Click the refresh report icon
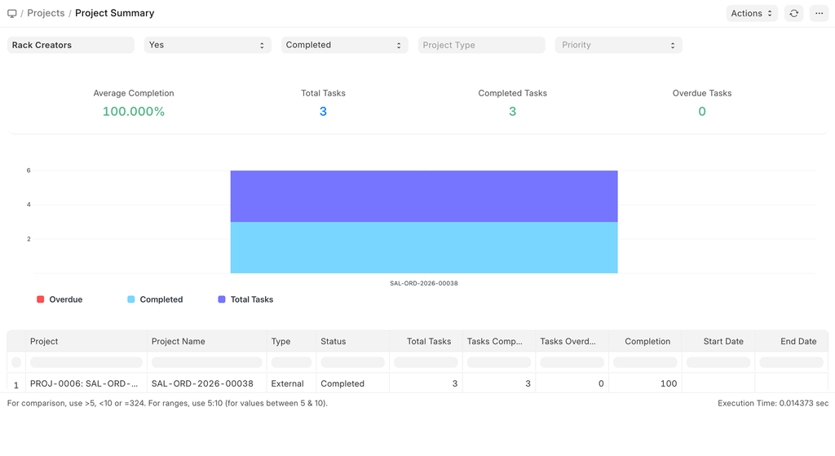835x456 pixels. (793, 13)
